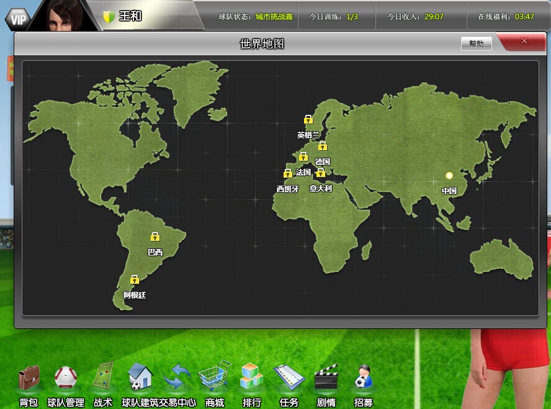Select the glowing 中国 map marker
Screen dimensions: 551x409
[449, 176]
